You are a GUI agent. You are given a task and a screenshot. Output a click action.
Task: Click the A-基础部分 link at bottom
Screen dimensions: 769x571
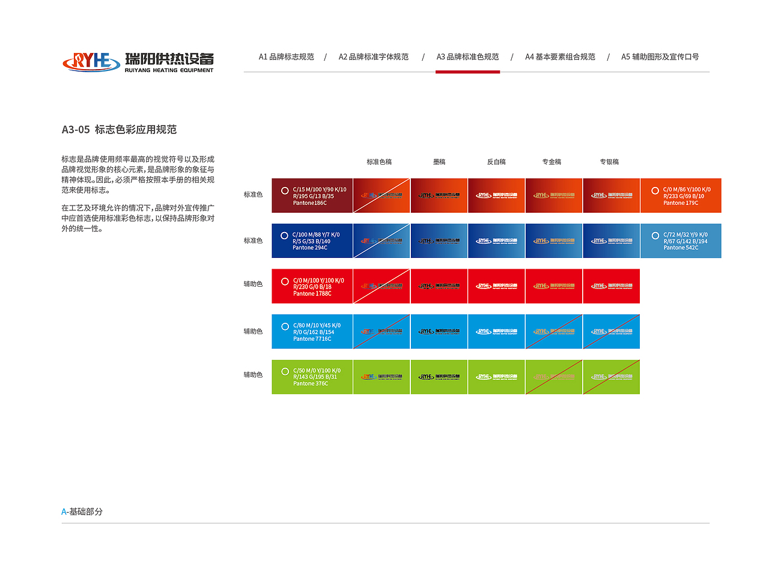81,512
